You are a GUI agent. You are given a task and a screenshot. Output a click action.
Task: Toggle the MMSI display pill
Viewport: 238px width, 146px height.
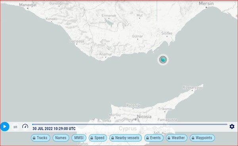click(x=79, y=138)
